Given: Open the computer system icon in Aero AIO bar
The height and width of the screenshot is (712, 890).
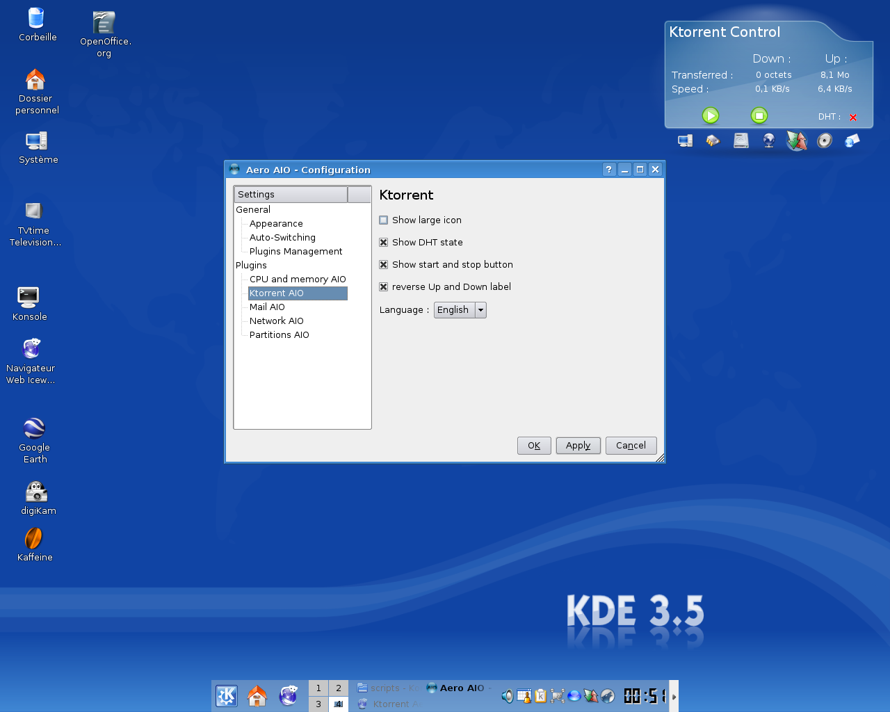Looking at the screenshot, I should (x=686, y=141).
